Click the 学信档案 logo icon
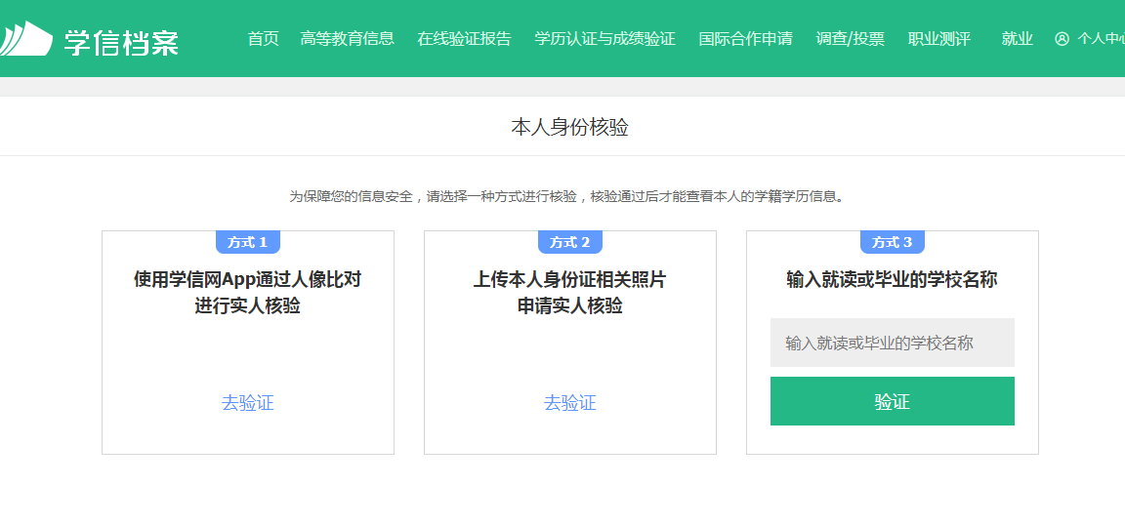 [x=26, y=39]
